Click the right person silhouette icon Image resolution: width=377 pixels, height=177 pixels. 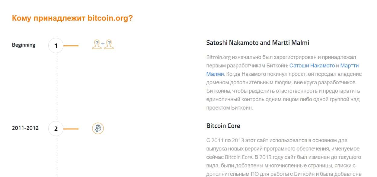(x=109, y=44)
